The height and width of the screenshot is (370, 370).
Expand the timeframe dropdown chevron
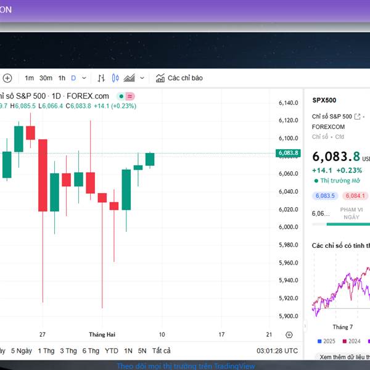coord(84,78)
